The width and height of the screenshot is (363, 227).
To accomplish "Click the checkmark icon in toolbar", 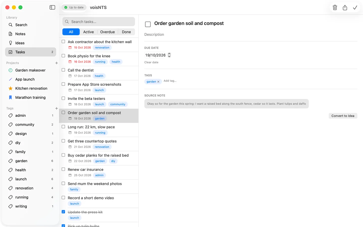I will [355, 8].
